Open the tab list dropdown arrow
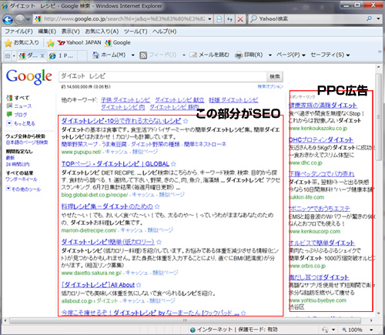Viewport: 385px width, 335px height. pyautogui.click(x=14, y=55)
